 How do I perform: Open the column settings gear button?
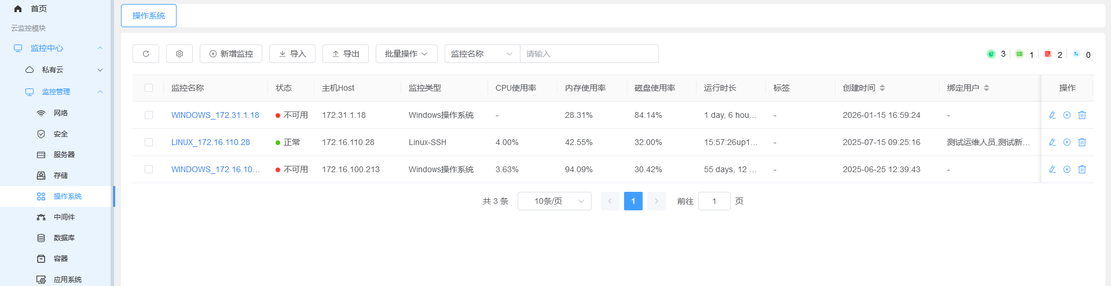point(179,54)
